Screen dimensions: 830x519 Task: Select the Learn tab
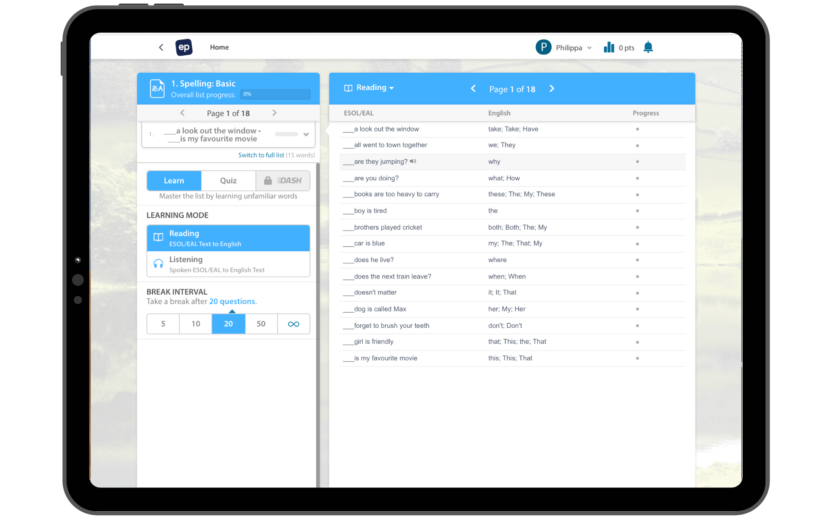pos(174,181)
